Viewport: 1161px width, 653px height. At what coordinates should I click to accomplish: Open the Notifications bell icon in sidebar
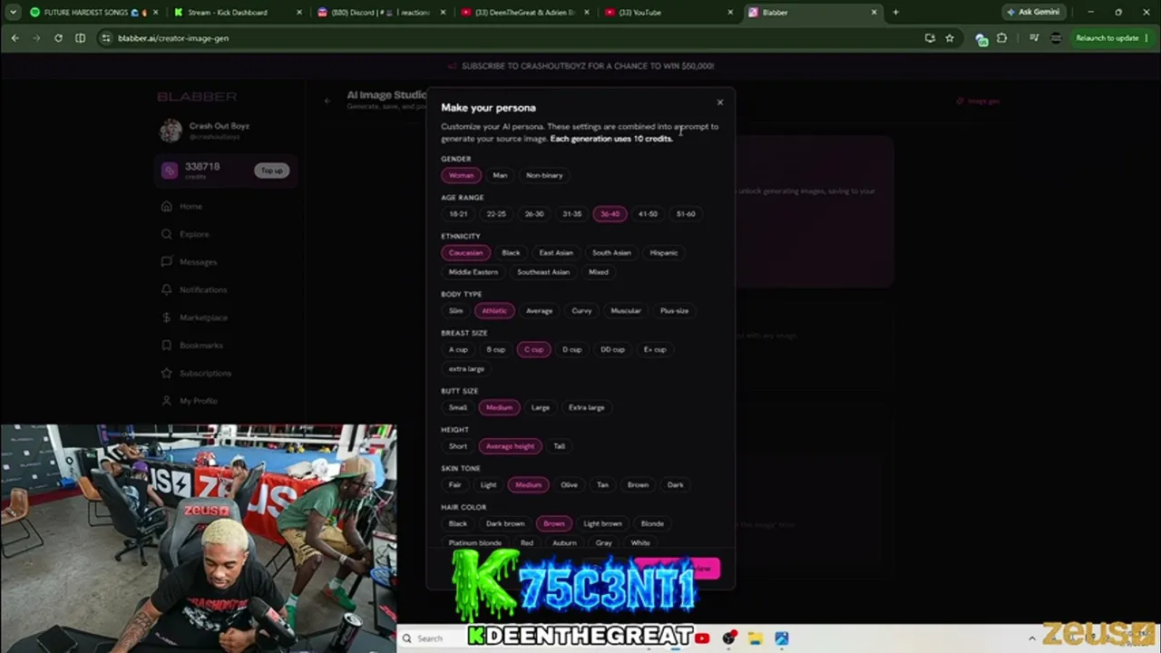click(x=167, y=290)
